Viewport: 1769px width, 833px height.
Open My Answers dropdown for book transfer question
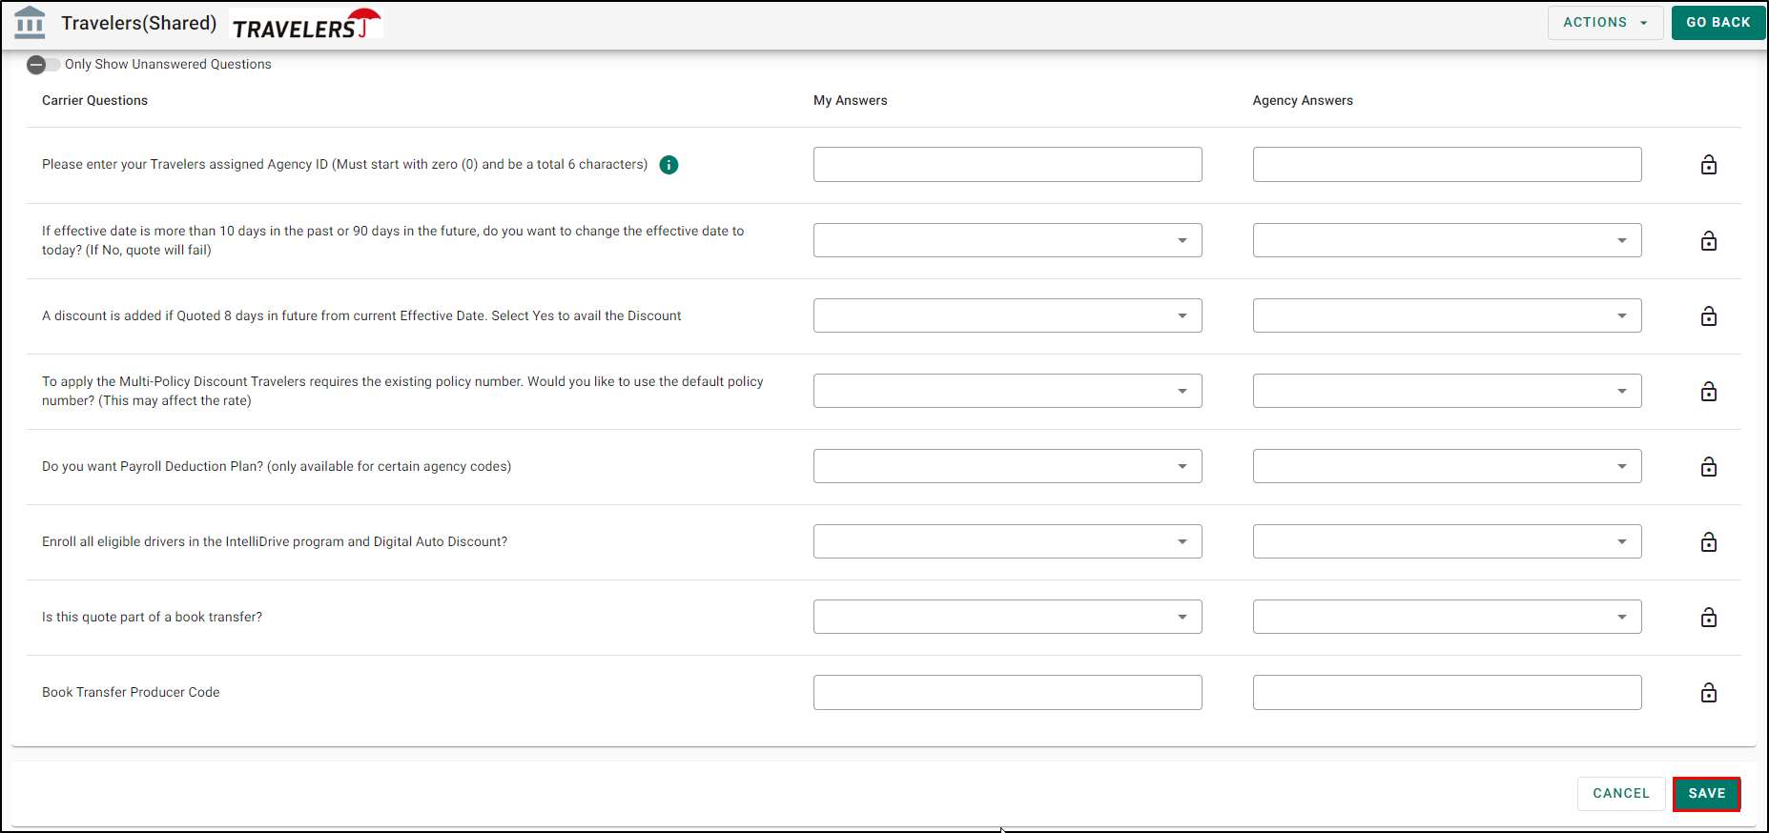[1007, 617]
